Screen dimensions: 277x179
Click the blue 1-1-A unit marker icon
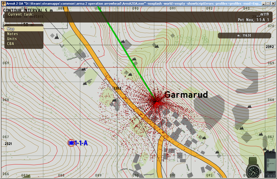pos(71,143)
